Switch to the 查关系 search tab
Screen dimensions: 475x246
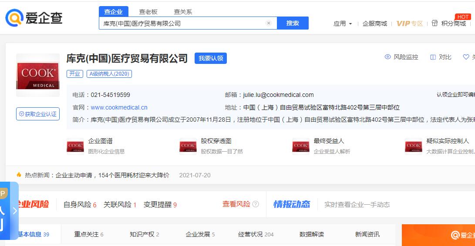(x=183, y=12)
